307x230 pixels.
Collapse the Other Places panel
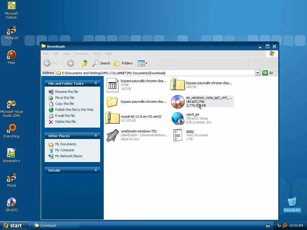[96, 136]
